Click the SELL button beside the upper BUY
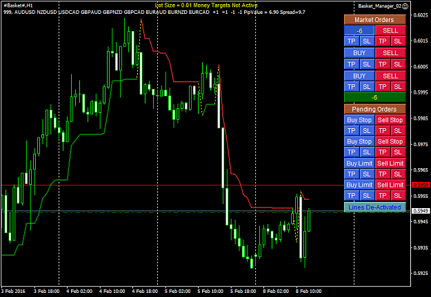Screen dimensions: 431x297 pyautogui.click(x=390, y=53)
